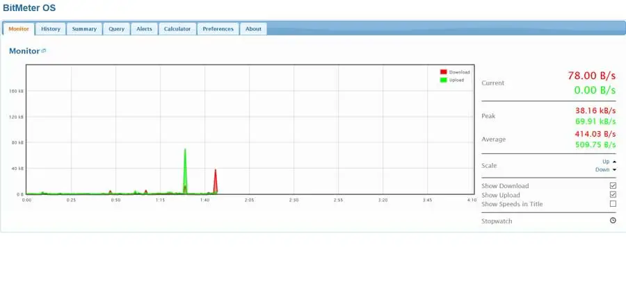
Task: Open the About tab
Action: 253,28
